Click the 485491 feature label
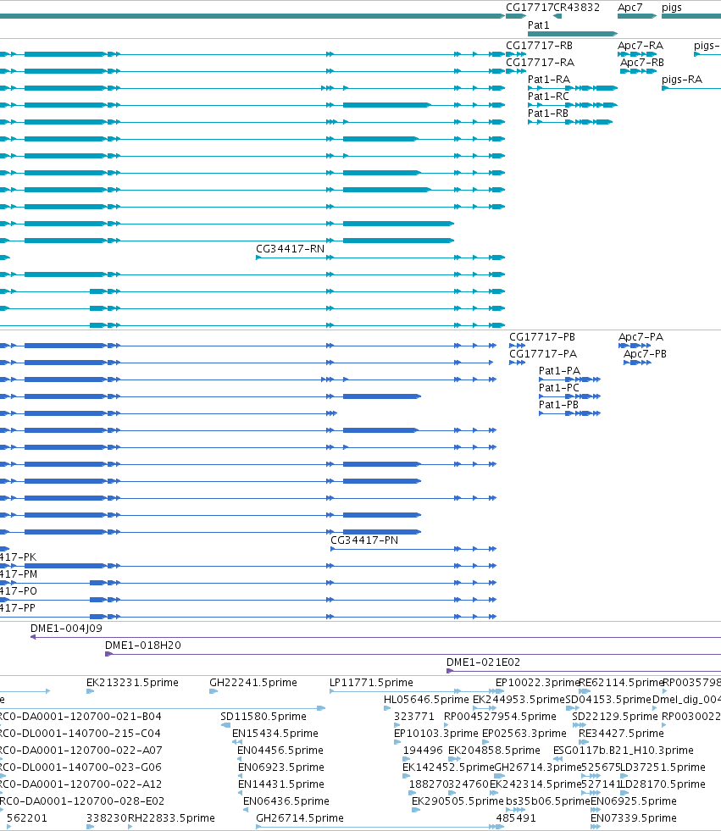 coord(516,818)
